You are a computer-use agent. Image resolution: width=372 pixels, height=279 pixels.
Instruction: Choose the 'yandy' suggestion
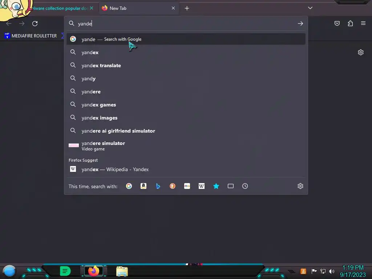(186, 78)
